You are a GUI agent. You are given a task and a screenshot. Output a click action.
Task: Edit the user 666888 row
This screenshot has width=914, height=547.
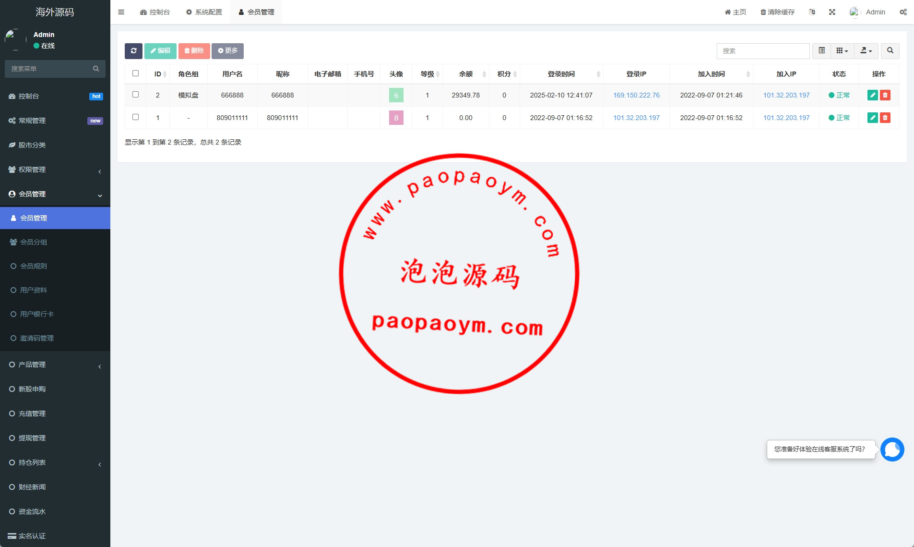coord(873,95)
